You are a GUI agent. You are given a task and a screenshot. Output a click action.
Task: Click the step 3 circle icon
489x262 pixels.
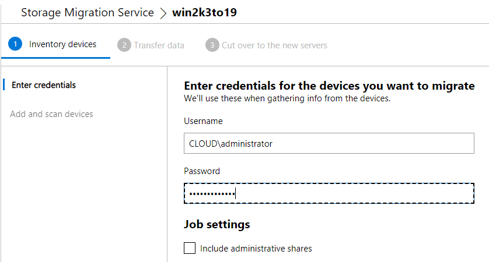point(212,45)
